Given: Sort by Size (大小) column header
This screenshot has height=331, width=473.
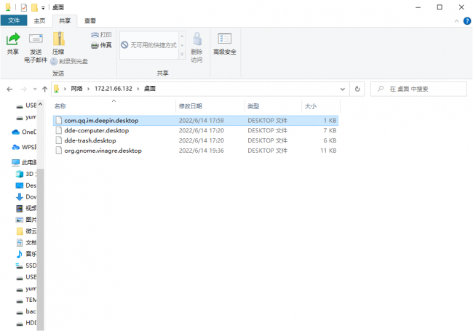Looking at the screenshot, I should pos(321,106).
